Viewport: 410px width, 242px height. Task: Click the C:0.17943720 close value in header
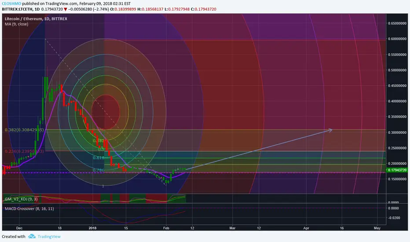click(203, 9)
